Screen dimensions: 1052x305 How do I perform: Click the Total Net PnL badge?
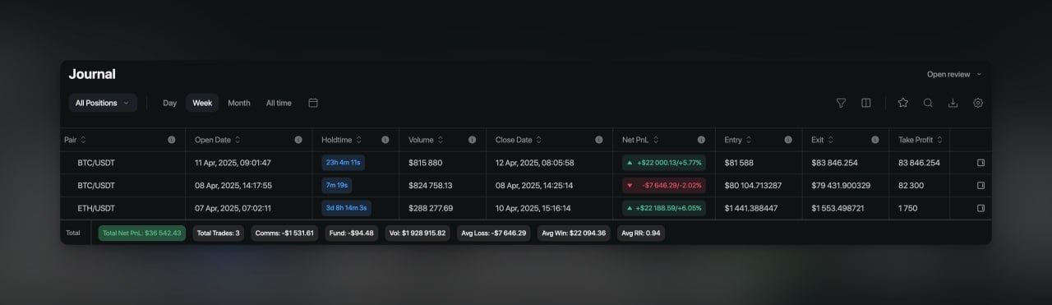pos(142,233)
